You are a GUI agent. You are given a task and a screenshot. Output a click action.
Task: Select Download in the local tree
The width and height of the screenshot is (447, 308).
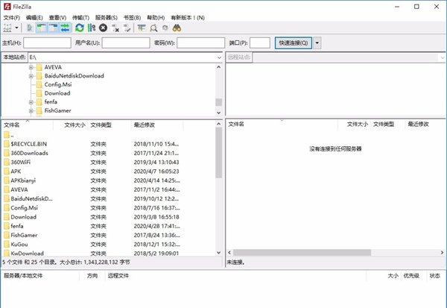point(57,93)
